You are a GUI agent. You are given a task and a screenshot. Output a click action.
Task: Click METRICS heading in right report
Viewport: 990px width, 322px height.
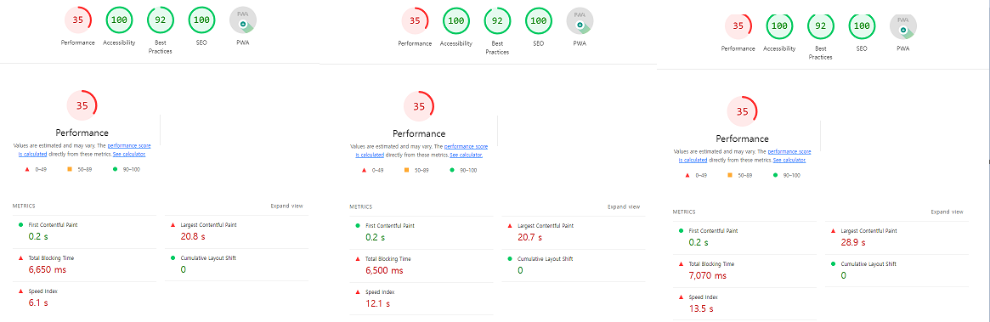(684, 212)
